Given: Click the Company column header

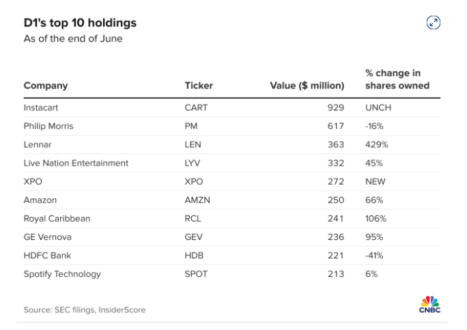Looking at the screenshot, I should pos(46,86).
